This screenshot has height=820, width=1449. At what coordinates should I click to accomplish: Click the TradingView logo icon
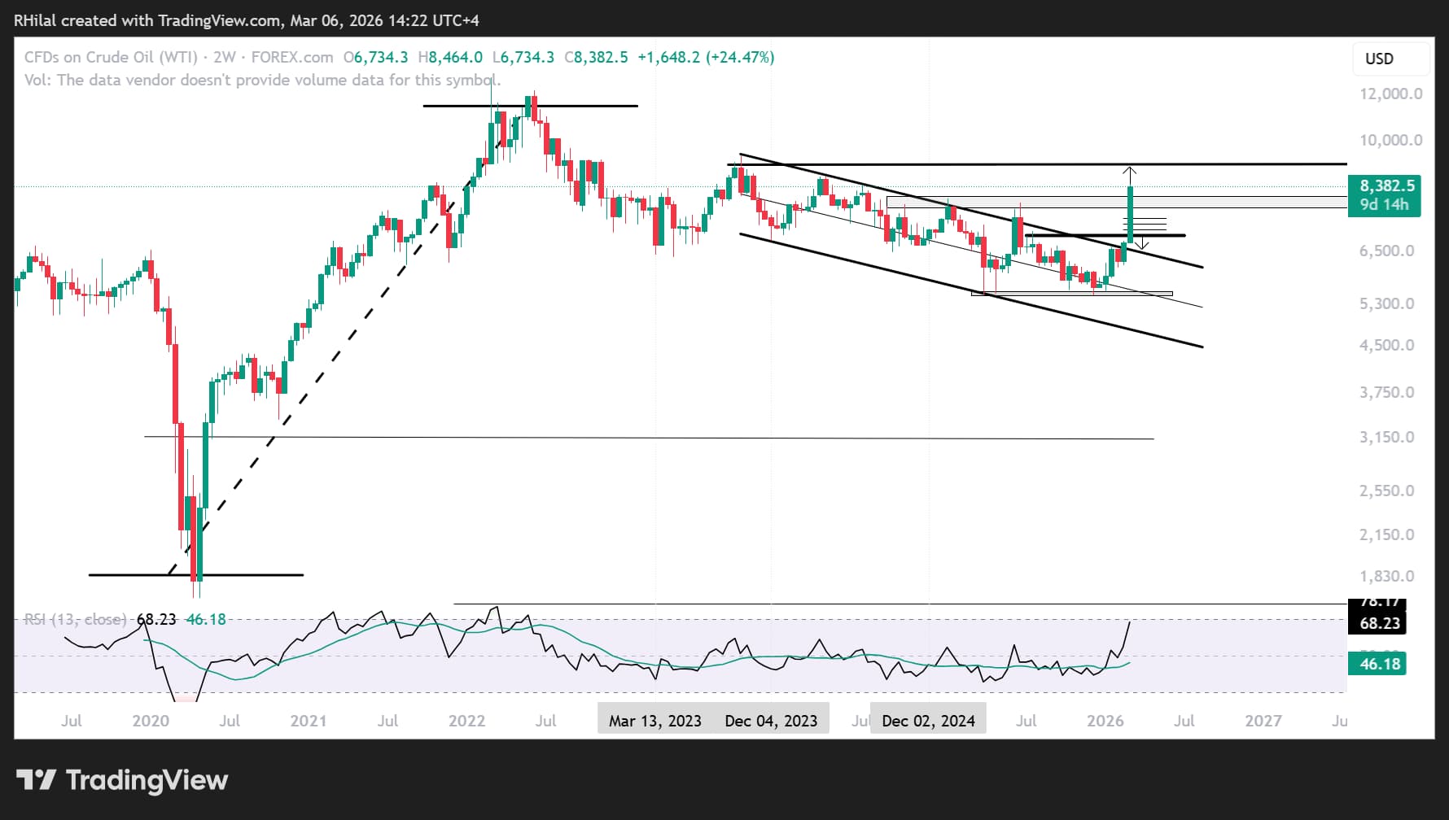36,780
